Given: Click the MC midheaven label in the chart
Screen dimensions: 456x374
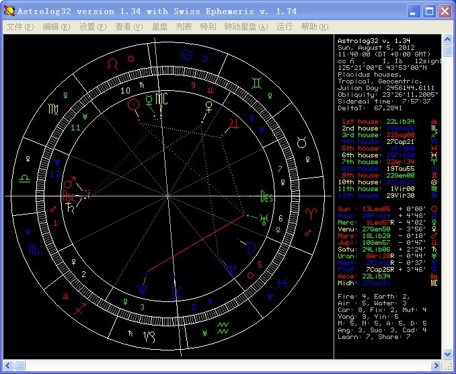Looking at the screenshot, I should pyautogui.click(x=161, y=100).
